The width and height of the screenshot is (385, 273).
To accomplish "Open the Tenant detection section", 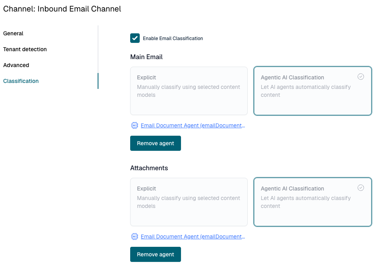I will (25, 49).
